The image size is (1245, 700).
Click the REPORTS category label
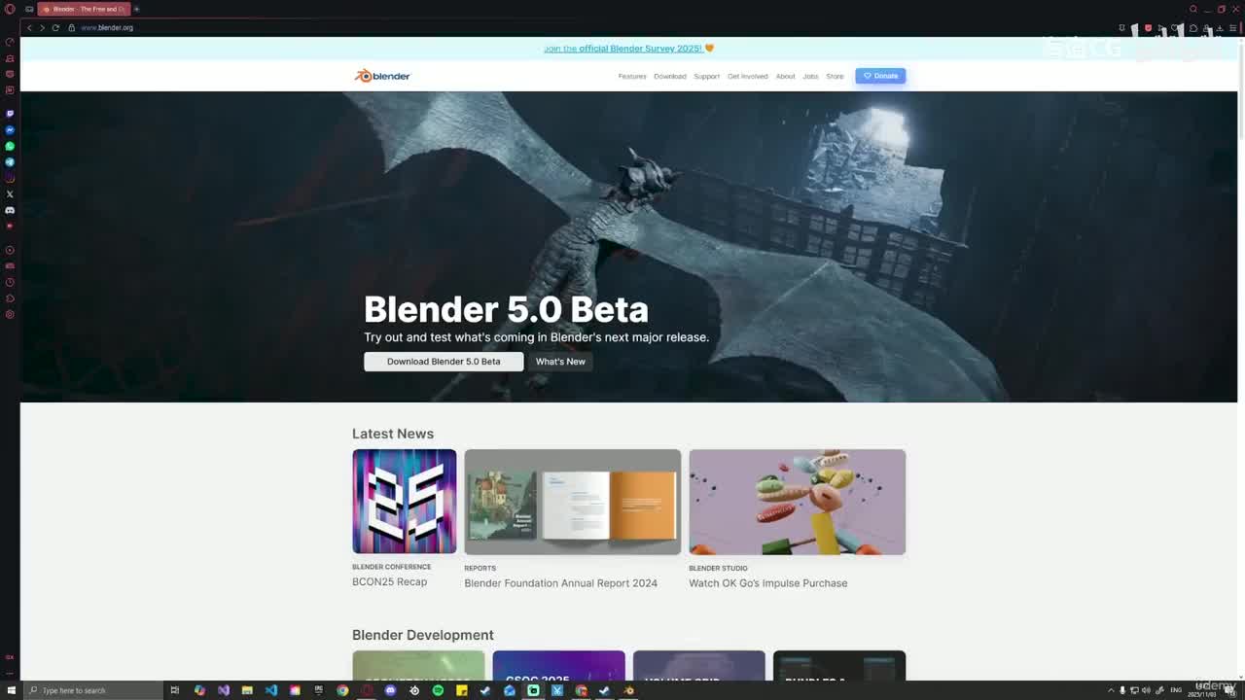click(480, 568)
